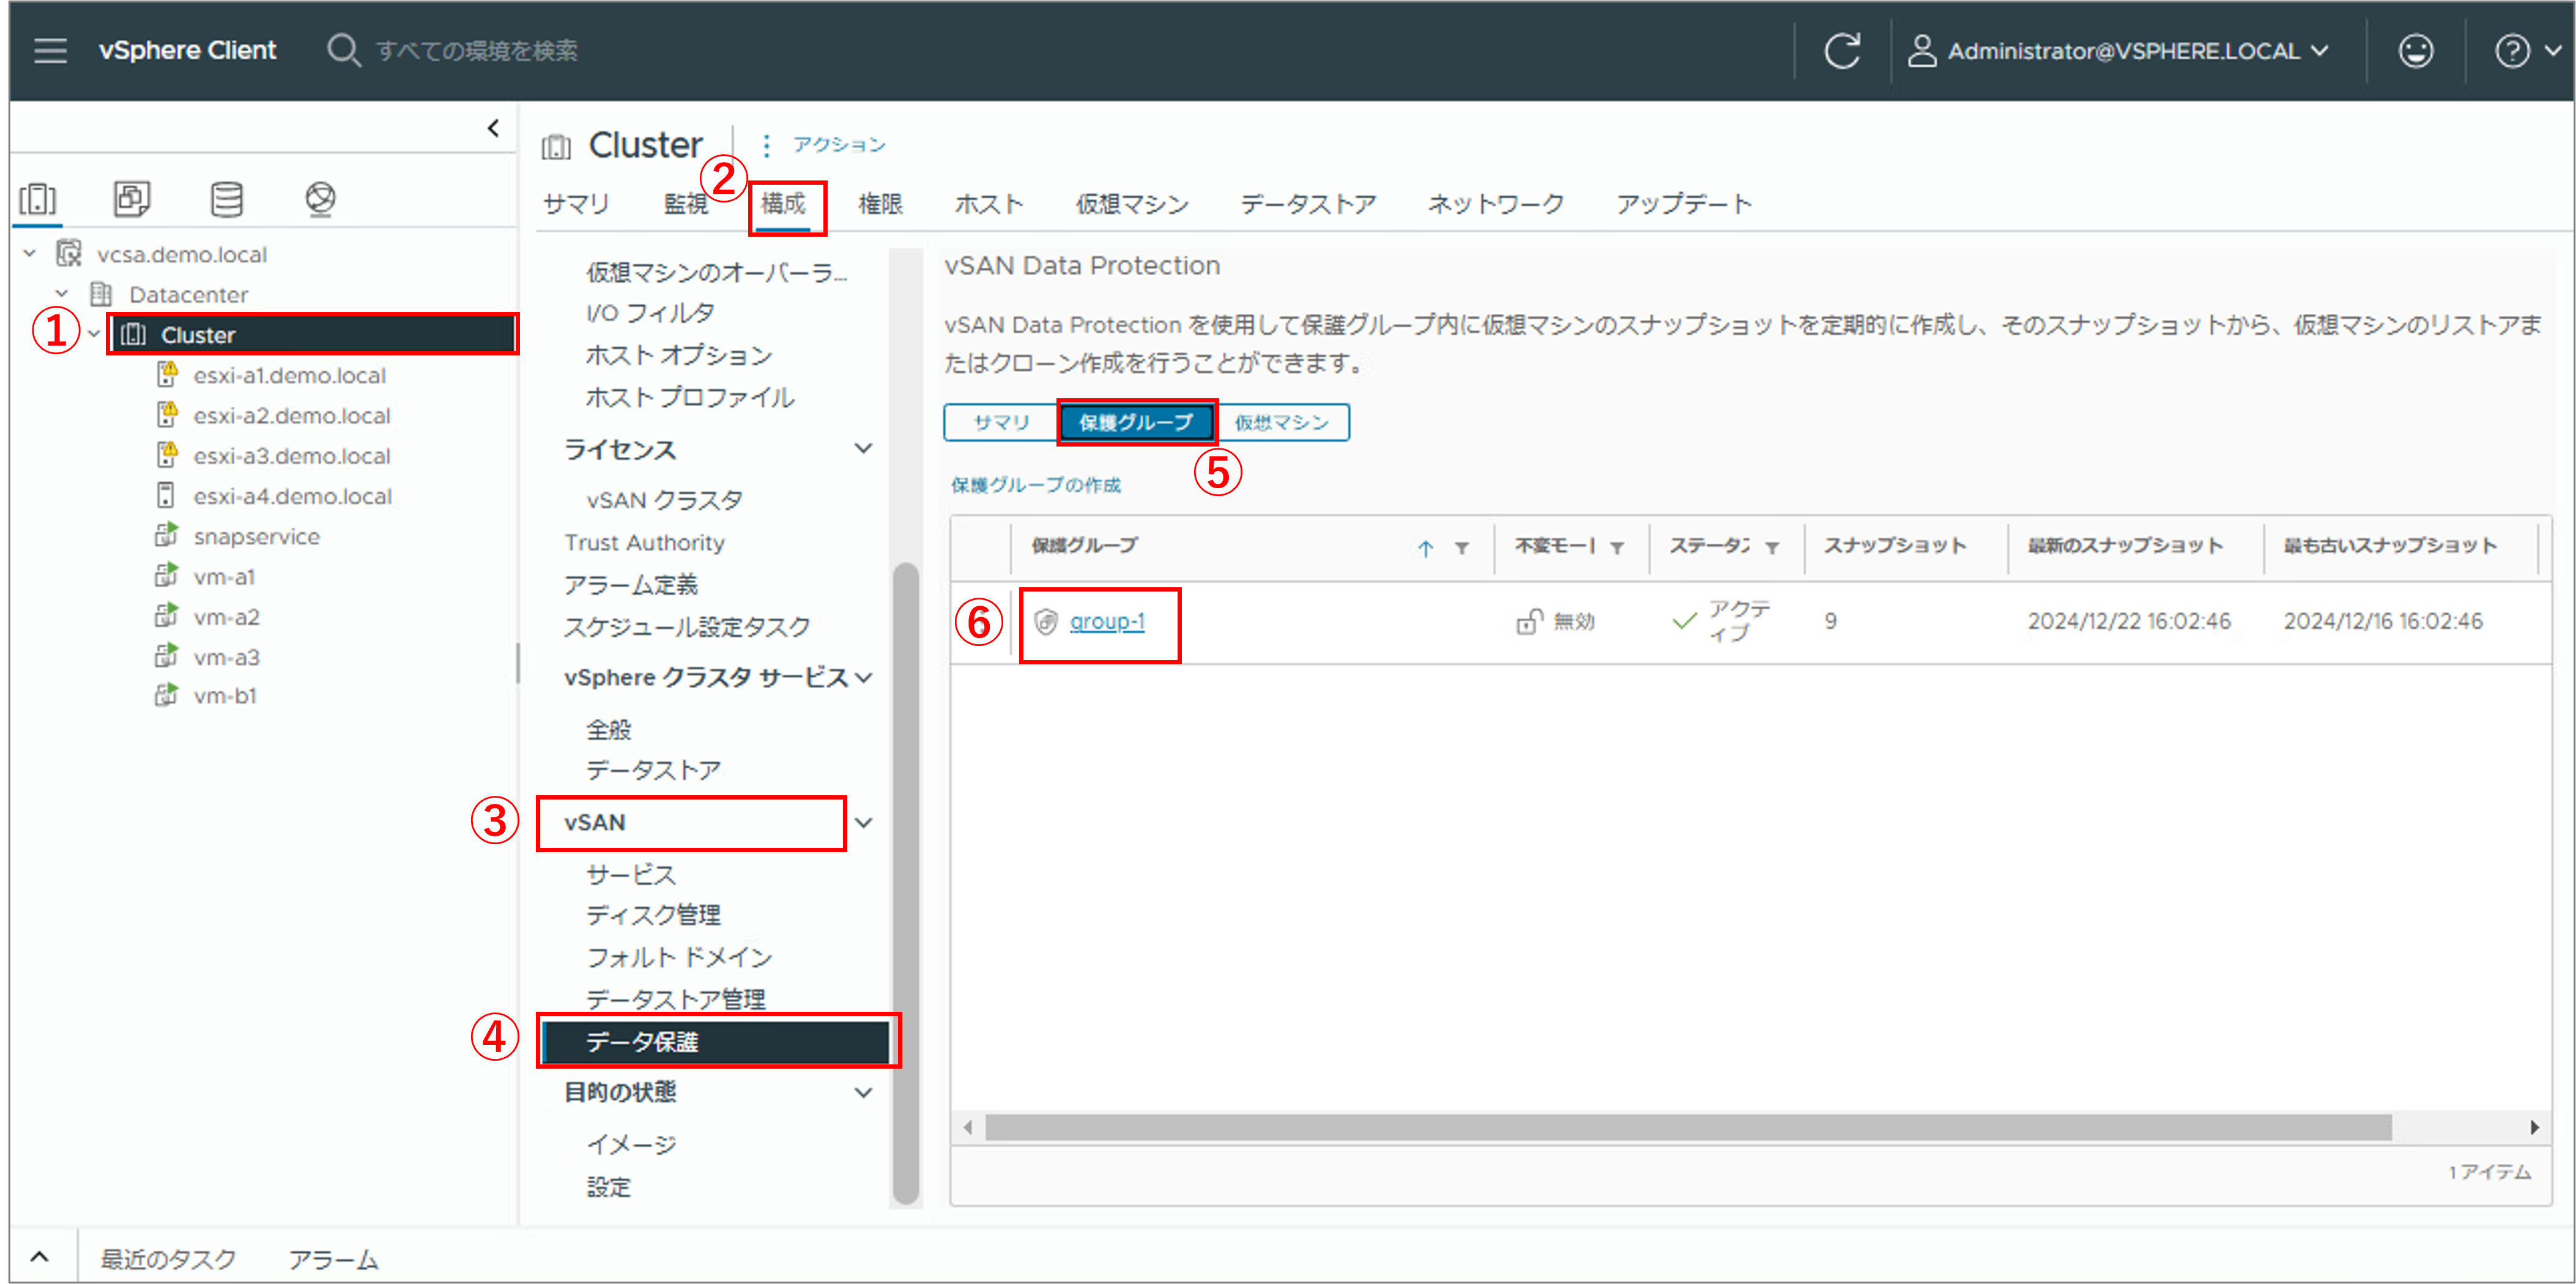Switch to Storage inventory icon
Screen dimensions: 2576x1284
(226, 198)
